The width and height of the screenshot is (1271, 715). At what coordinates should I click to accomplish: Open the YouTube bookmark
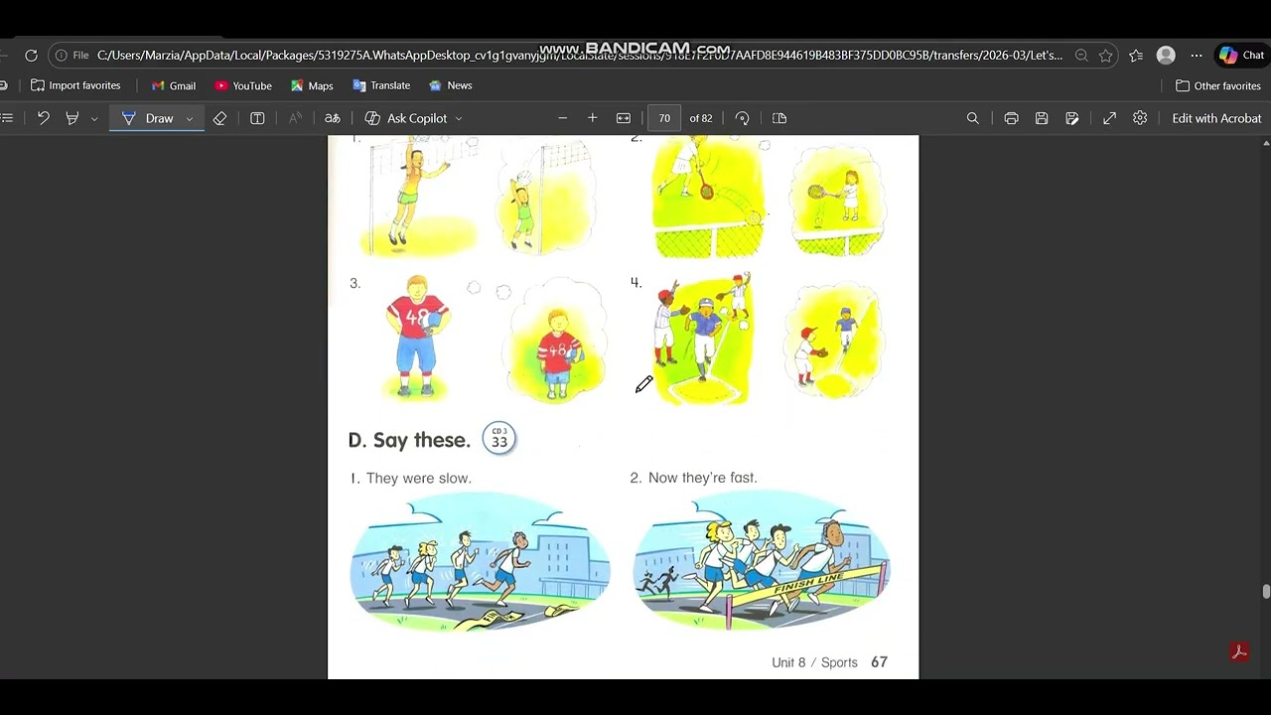click(243, 85)
